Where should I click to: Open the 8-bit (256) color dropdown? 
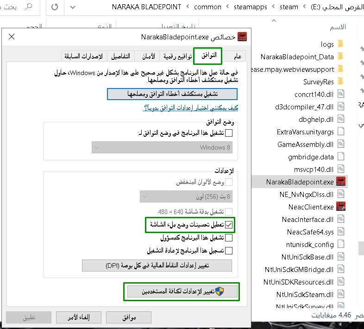pos(186,196)
